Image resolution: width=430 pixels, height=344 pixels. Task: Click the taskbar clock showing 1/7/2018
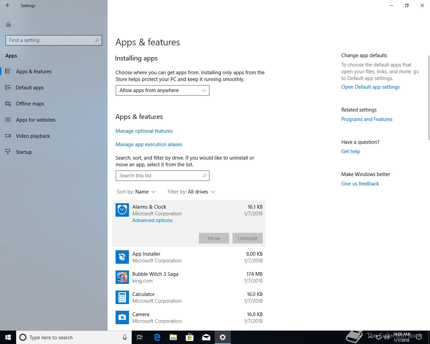coord(401,337)
